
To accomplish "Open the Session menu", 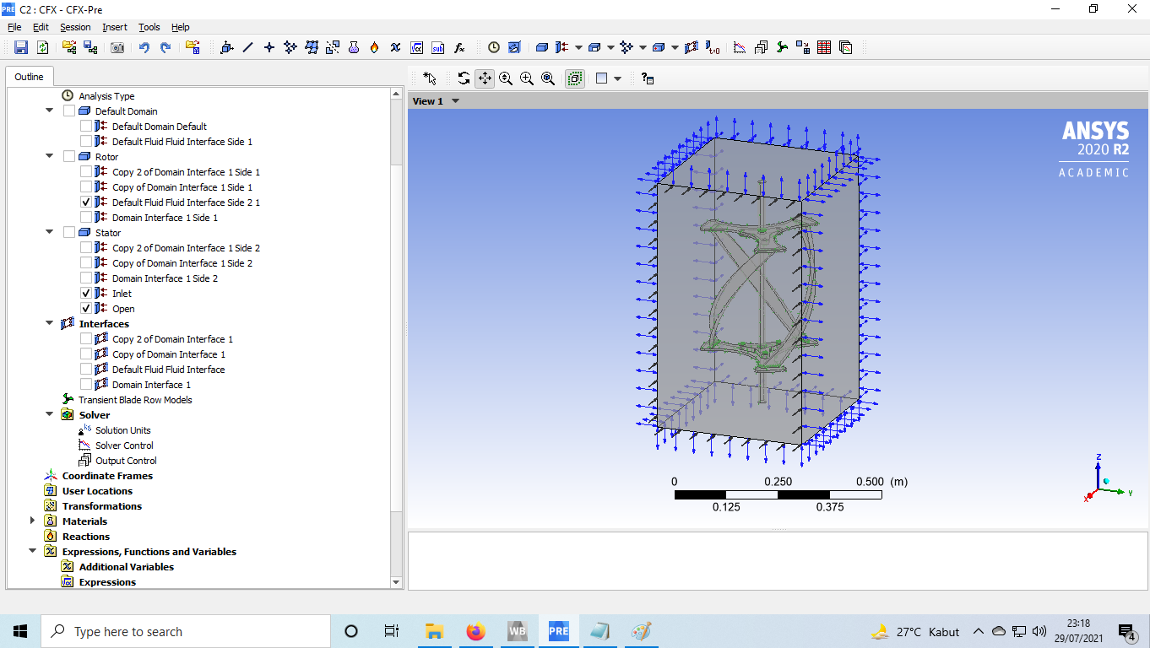I will click(74, 27).
